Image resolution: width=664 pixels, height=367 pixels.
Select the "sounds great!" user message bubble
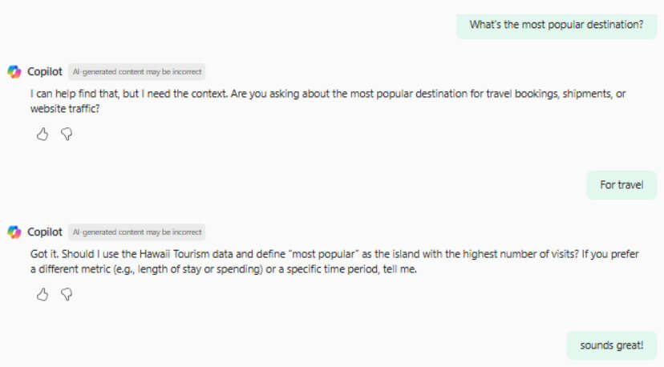611,345
